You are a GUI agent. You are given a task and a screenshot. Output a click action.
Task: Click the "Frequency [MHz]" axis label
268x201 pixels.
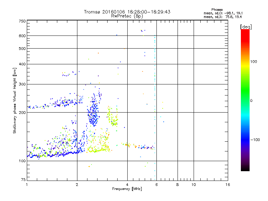tap(127, 189)
